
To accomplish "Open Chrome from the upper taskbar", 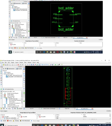I will coord(61,52).
